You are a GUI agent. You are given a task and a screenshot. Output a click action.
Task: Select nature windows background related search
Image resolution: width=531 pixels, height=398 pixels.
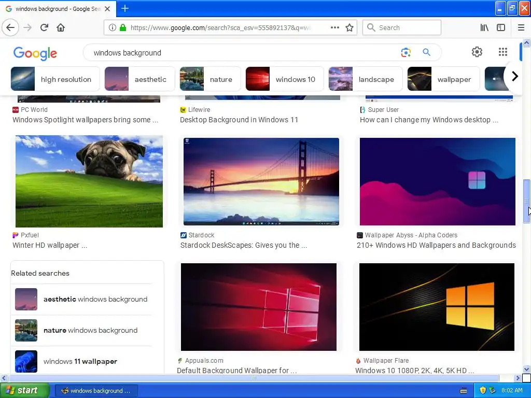pyautogui.click(x=81, y=330)
